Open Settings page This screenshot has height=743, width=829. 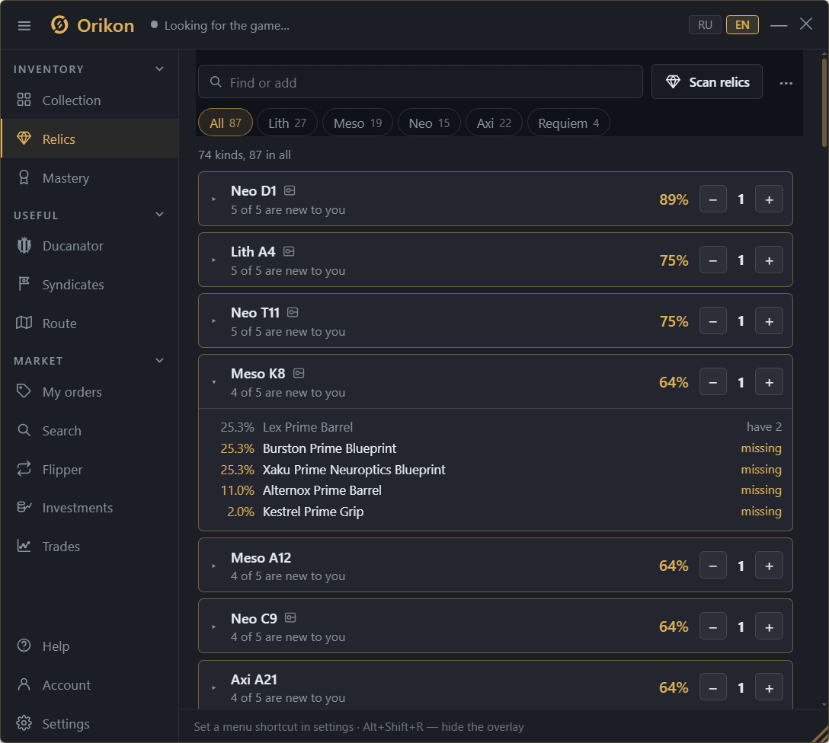pos(89,723)
